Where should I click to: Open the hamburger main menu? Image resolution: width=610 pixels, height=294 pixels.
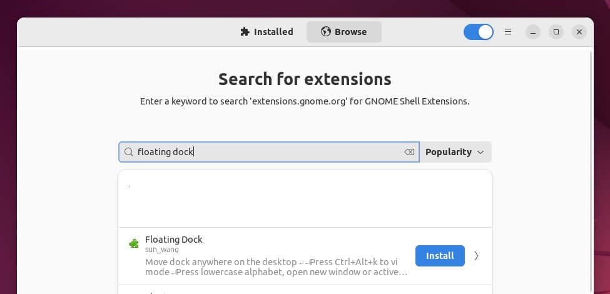click(508, 32)
